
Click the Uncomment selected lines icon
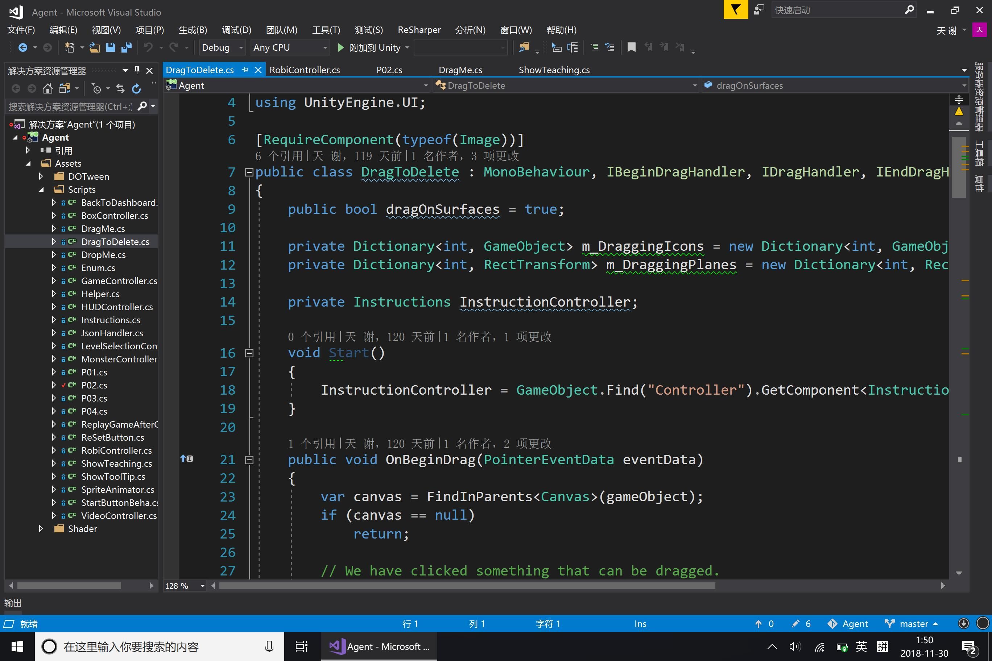click(610, 47)
